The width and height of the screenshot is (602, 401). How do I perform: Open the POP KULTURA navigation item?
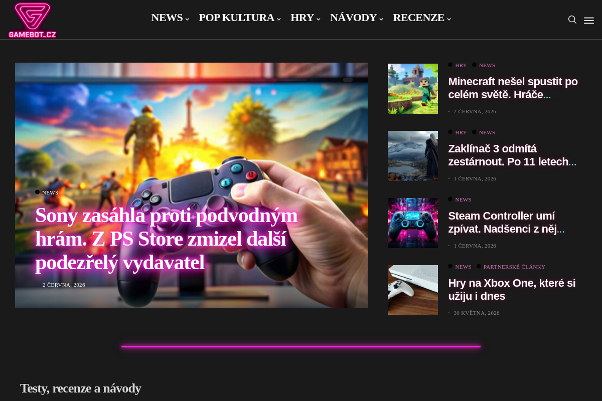(x=236, y=18)
